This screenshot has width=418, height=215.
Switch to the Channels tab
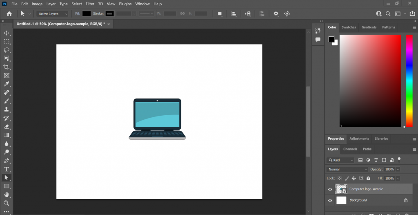[350, 149]
